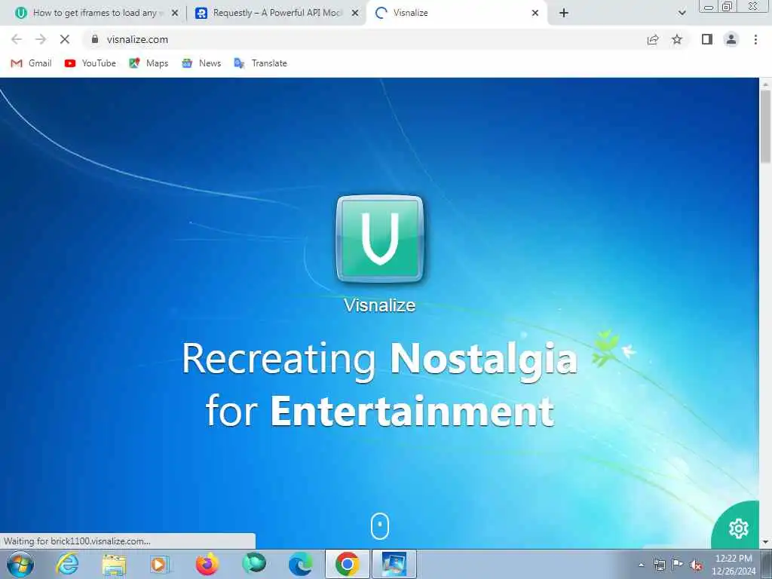Click the mouse scroll-down indicator icon
Viewport: 772px width, 579px height.
pos(380,526)
